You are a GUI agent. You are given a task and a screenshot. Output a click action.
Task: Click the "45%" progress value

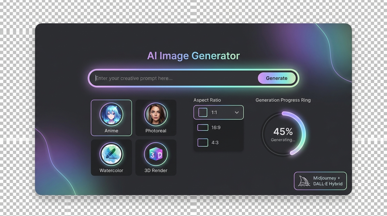[x=283, y=131]
